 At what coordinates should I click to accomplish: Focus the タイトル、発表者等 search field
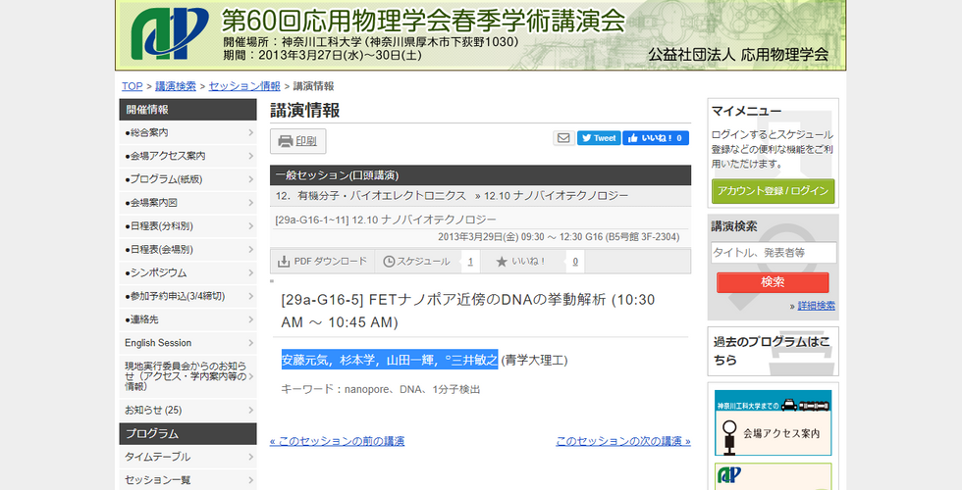coord(774,253)
